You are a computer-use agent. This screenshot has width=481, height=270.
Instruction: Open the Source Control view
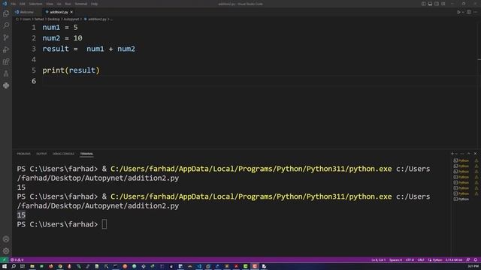pos(6,37)
